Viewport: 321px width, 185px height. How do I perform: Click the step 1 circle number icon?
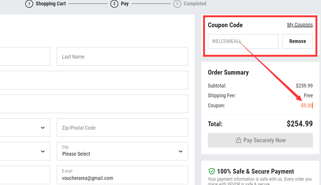(29, 4)
